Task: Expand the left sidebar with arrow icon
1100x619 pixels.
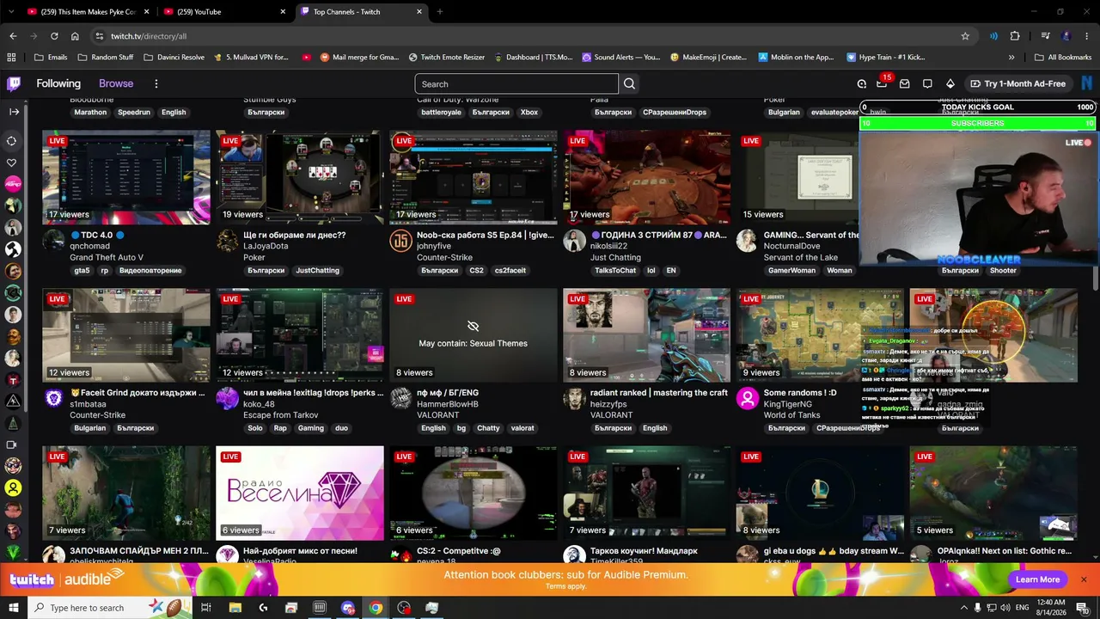Action: (x=14, y=112)
